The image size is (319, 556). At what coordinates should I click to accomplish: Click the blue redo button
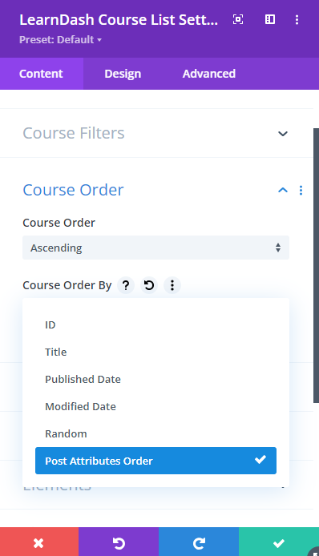click(x=199, y=542)
